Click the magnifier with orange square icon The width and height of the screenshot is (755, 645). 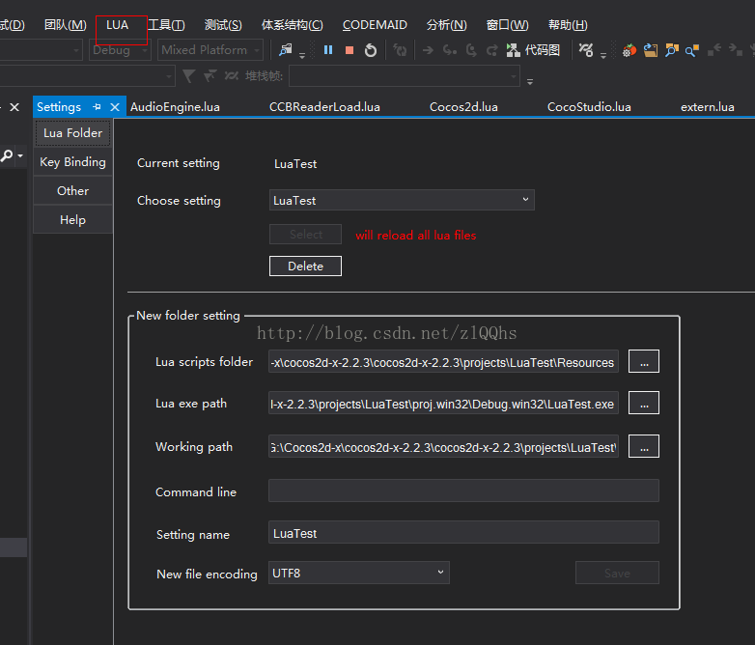pos(692,50)
